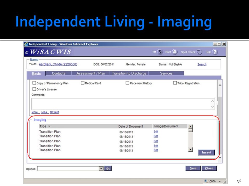The width and height of the screenshot is (249, 186).
Task: Select the first Transition Plan row text
Action: (x=50, y=131)
